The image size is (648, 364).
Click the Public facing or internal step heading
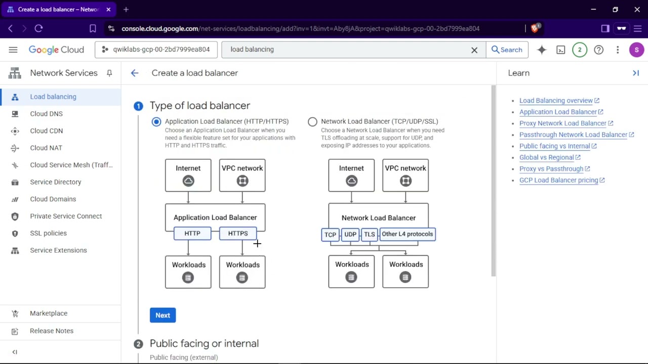click(x=204, y=343)
